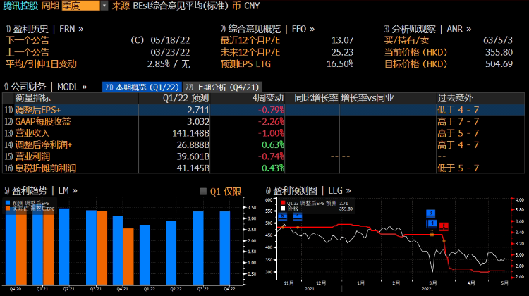Open the 周期 dropdown arrow
Screen dimensions: 529x296
point(104,6)
